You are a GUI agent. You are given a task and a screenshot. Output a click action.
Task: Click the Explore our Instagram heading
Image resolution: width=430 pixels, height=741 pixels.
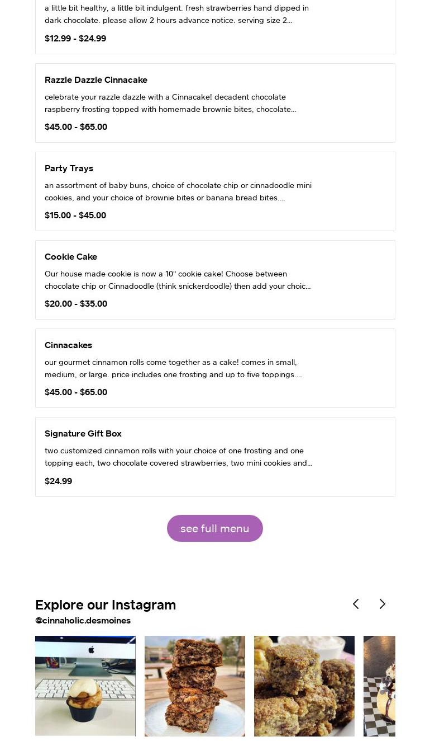106,605
